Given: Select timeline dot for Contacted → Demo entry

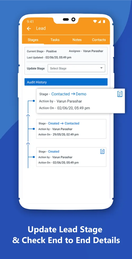Looking at the screenshot, I should coord(34,101).
